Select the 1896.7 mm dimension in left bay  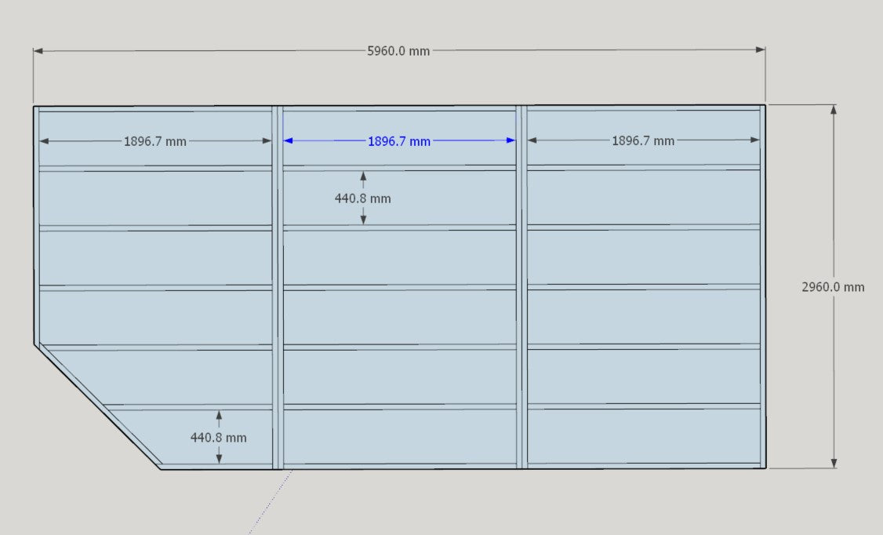(154, 141)
